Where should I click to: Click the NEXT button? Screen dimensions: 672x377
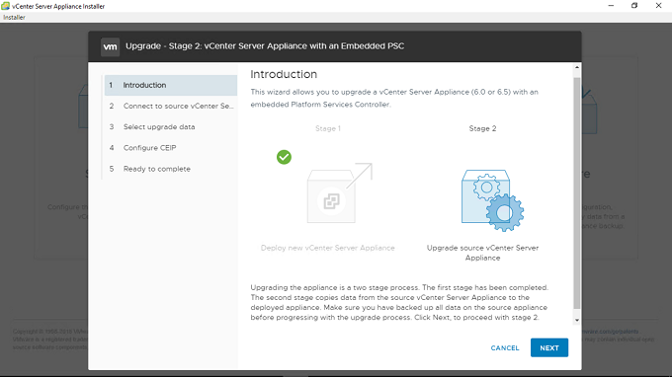549,347
